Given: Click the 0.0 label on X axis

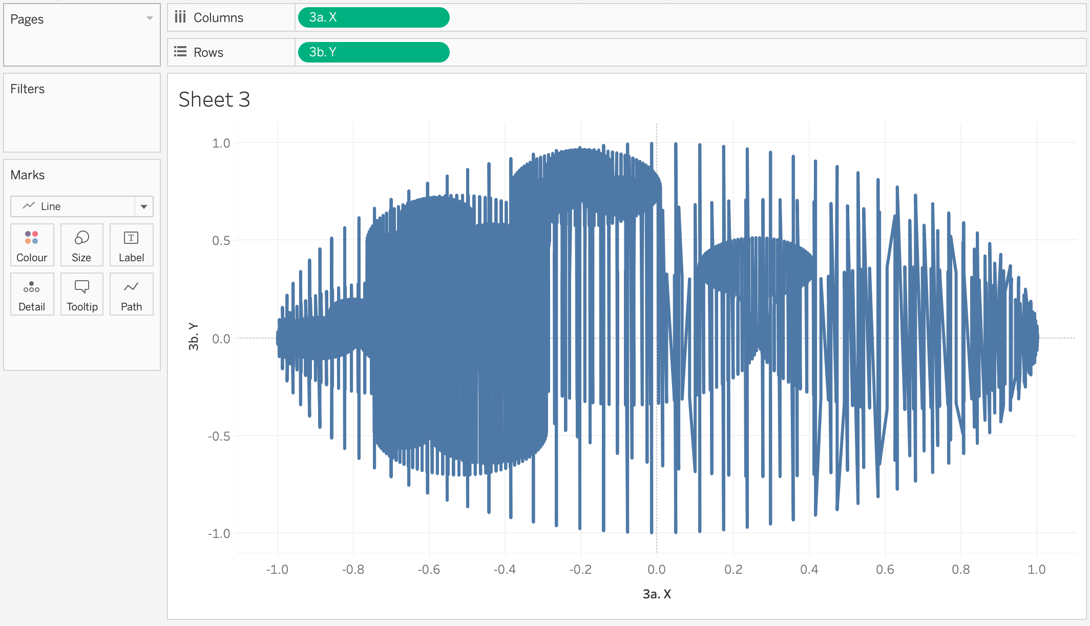Looking at the screenshot, I should click(657, 570).
